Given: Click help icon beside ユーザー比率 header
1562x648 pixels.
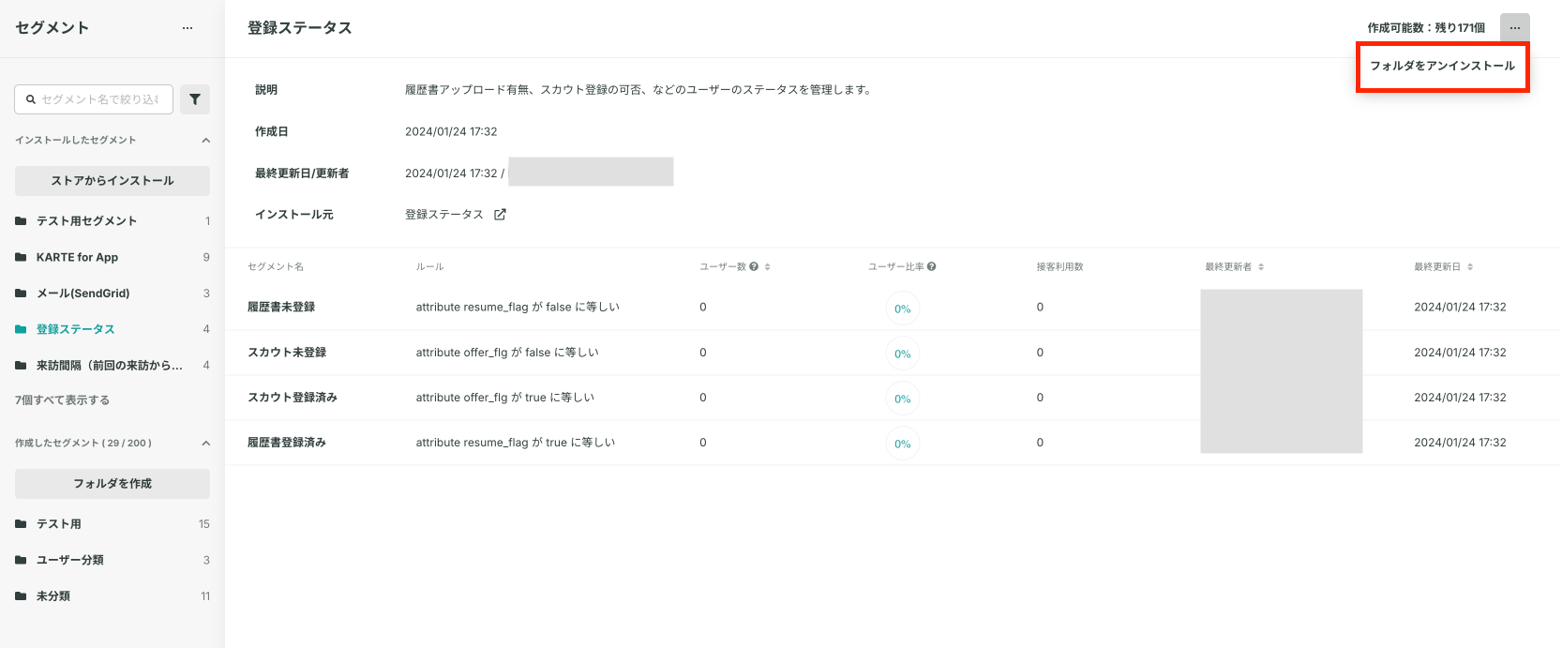Looking at the screenshot, I should (x=931, y=267).
